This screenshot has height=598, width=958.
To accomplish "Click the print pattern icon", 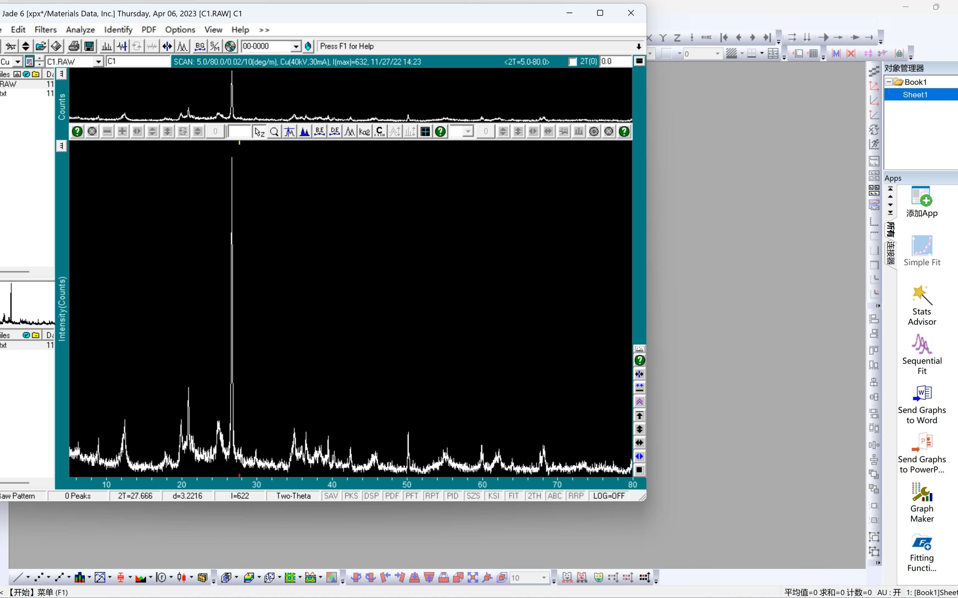I will [74, 46].
